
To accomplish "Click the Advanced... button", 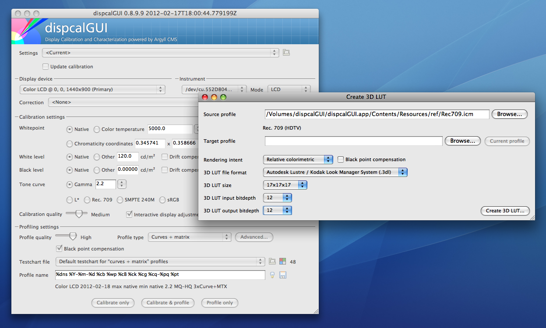I will [x=254, y=237].
